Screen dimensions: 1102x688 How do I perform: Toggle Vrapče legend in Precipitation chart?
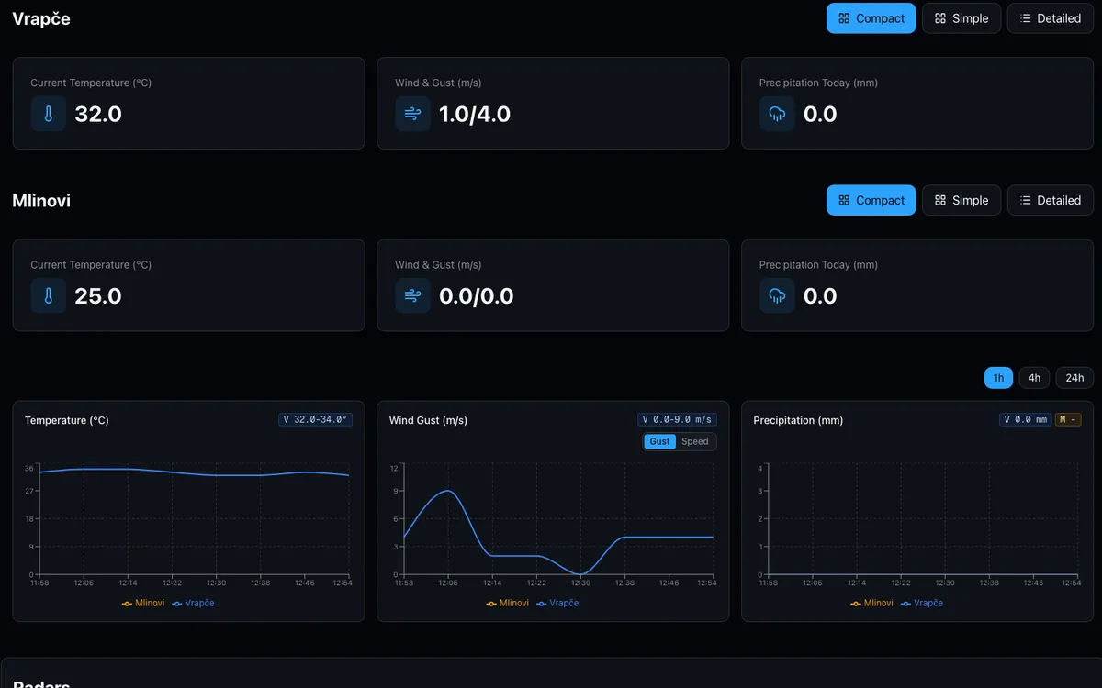[922, 603]
